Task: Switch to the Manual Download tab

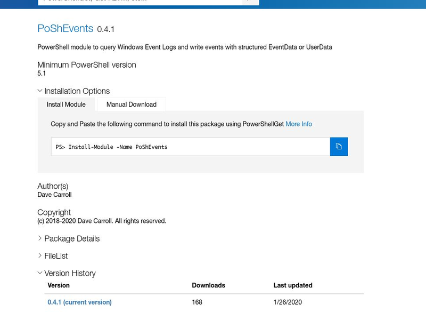Action: tap(132, 105)
